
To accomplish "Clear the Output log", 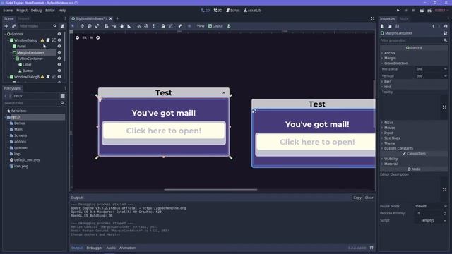I will [369, 198].
